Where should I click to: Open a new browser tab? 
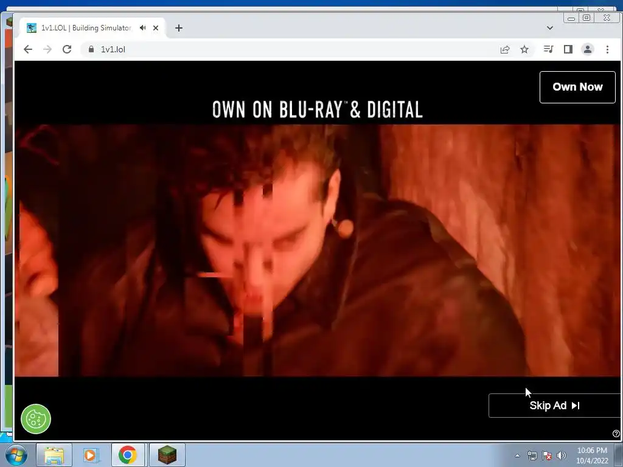pyautogui.click(x=179, y=28)
